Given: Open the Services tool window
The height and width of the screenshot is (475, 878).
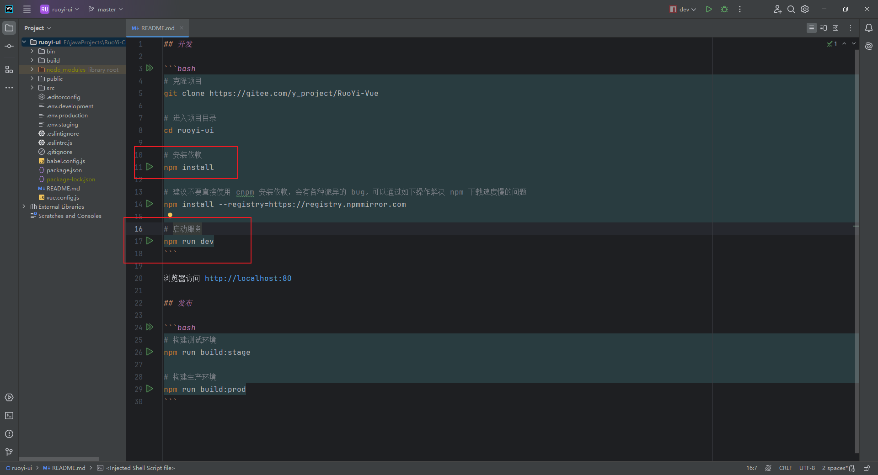Looking at the screenshot, I should (9, 397).
